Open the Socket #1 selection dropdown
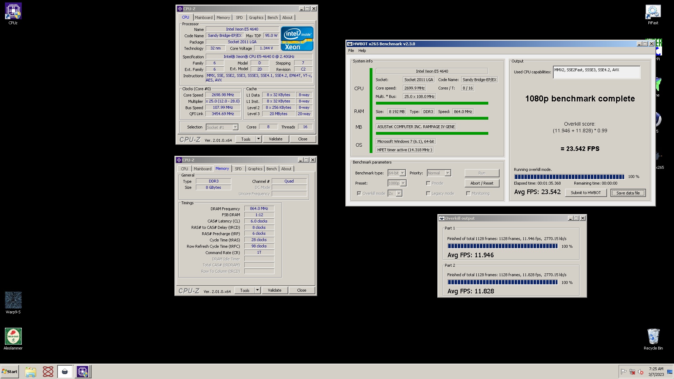 click(x=235, y=127)
